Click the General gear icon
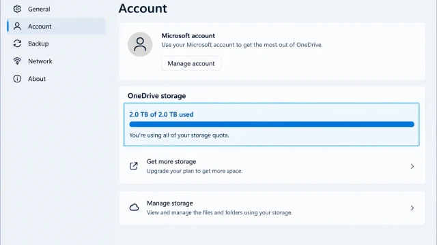Image resolution: width=437 pixels, height=245 pixels. [x=17, y=9]
